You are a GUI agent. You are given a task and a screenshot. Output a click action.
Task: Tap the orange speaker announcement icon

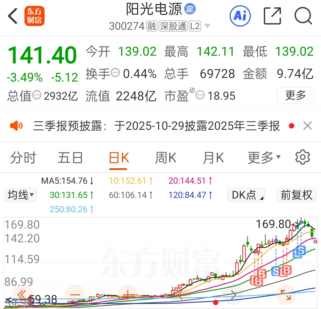[x=16, y=126]
